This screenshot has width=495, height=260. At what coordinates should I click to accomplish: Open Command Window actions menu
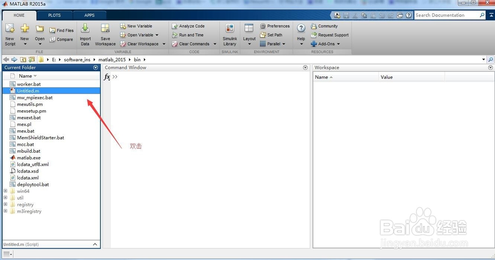click(x=305, y=67)
